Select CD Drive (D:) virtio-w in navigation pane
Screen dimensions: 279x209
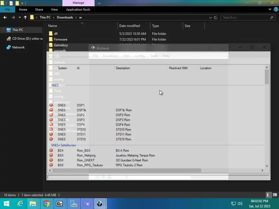(25, 39)
